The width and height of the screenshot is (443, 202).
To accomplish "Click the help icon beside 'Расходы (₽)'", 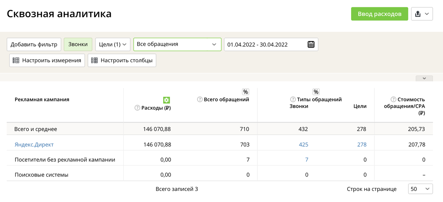I will coord(137,108).
